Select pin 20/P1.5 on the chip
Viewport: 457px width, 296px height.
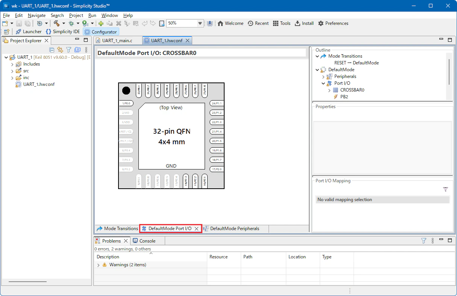[217, 141]
